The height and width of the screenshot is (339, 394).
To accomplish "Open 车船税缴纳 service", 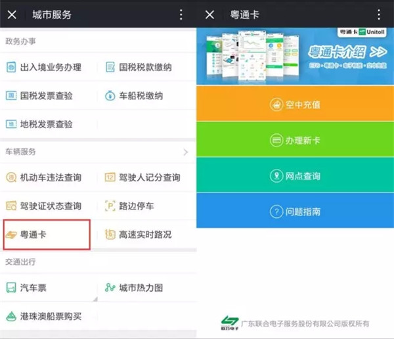I will pos(147,95).
